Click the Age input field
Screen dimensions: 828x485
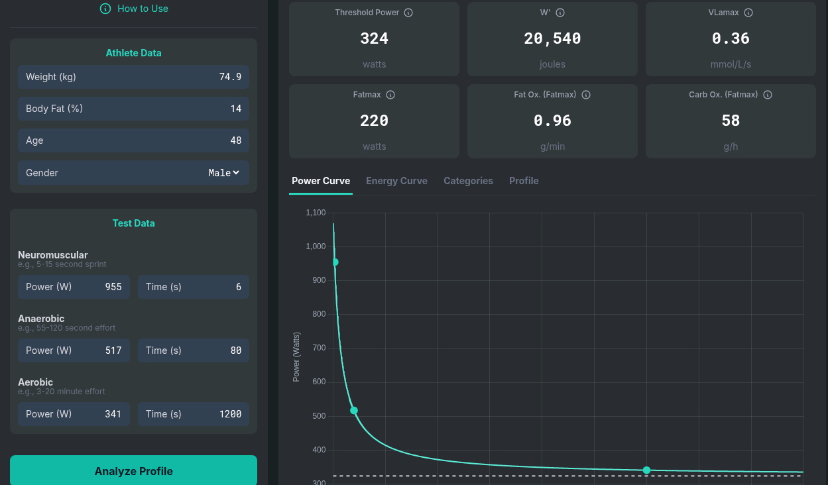[x=133, y=140]
